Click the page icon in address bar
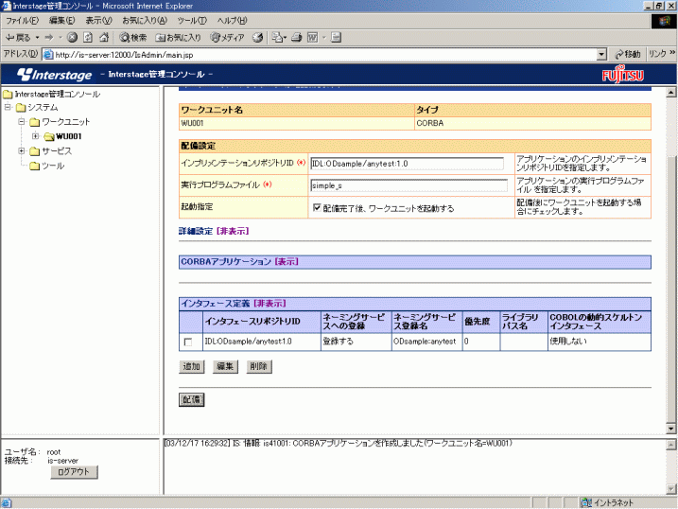Viewport: 678px width, 509px height. coord(48,55)
